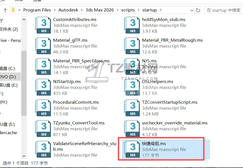Viewport: 243px width, 168px height.
Task: Select ProceduralContent.ms file icon
Action: coord(43,108)
